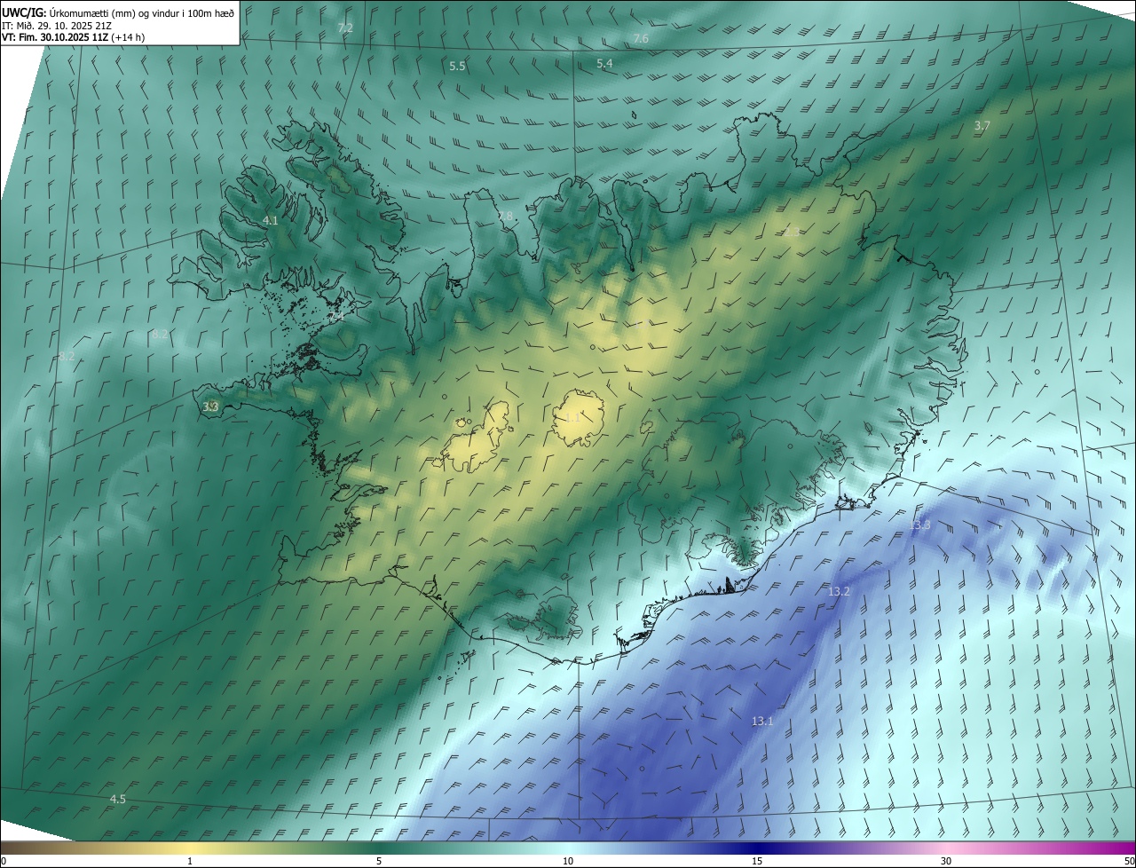
Task: Click the 5.5 value label on the map
Action: click(x=457, y=67)
